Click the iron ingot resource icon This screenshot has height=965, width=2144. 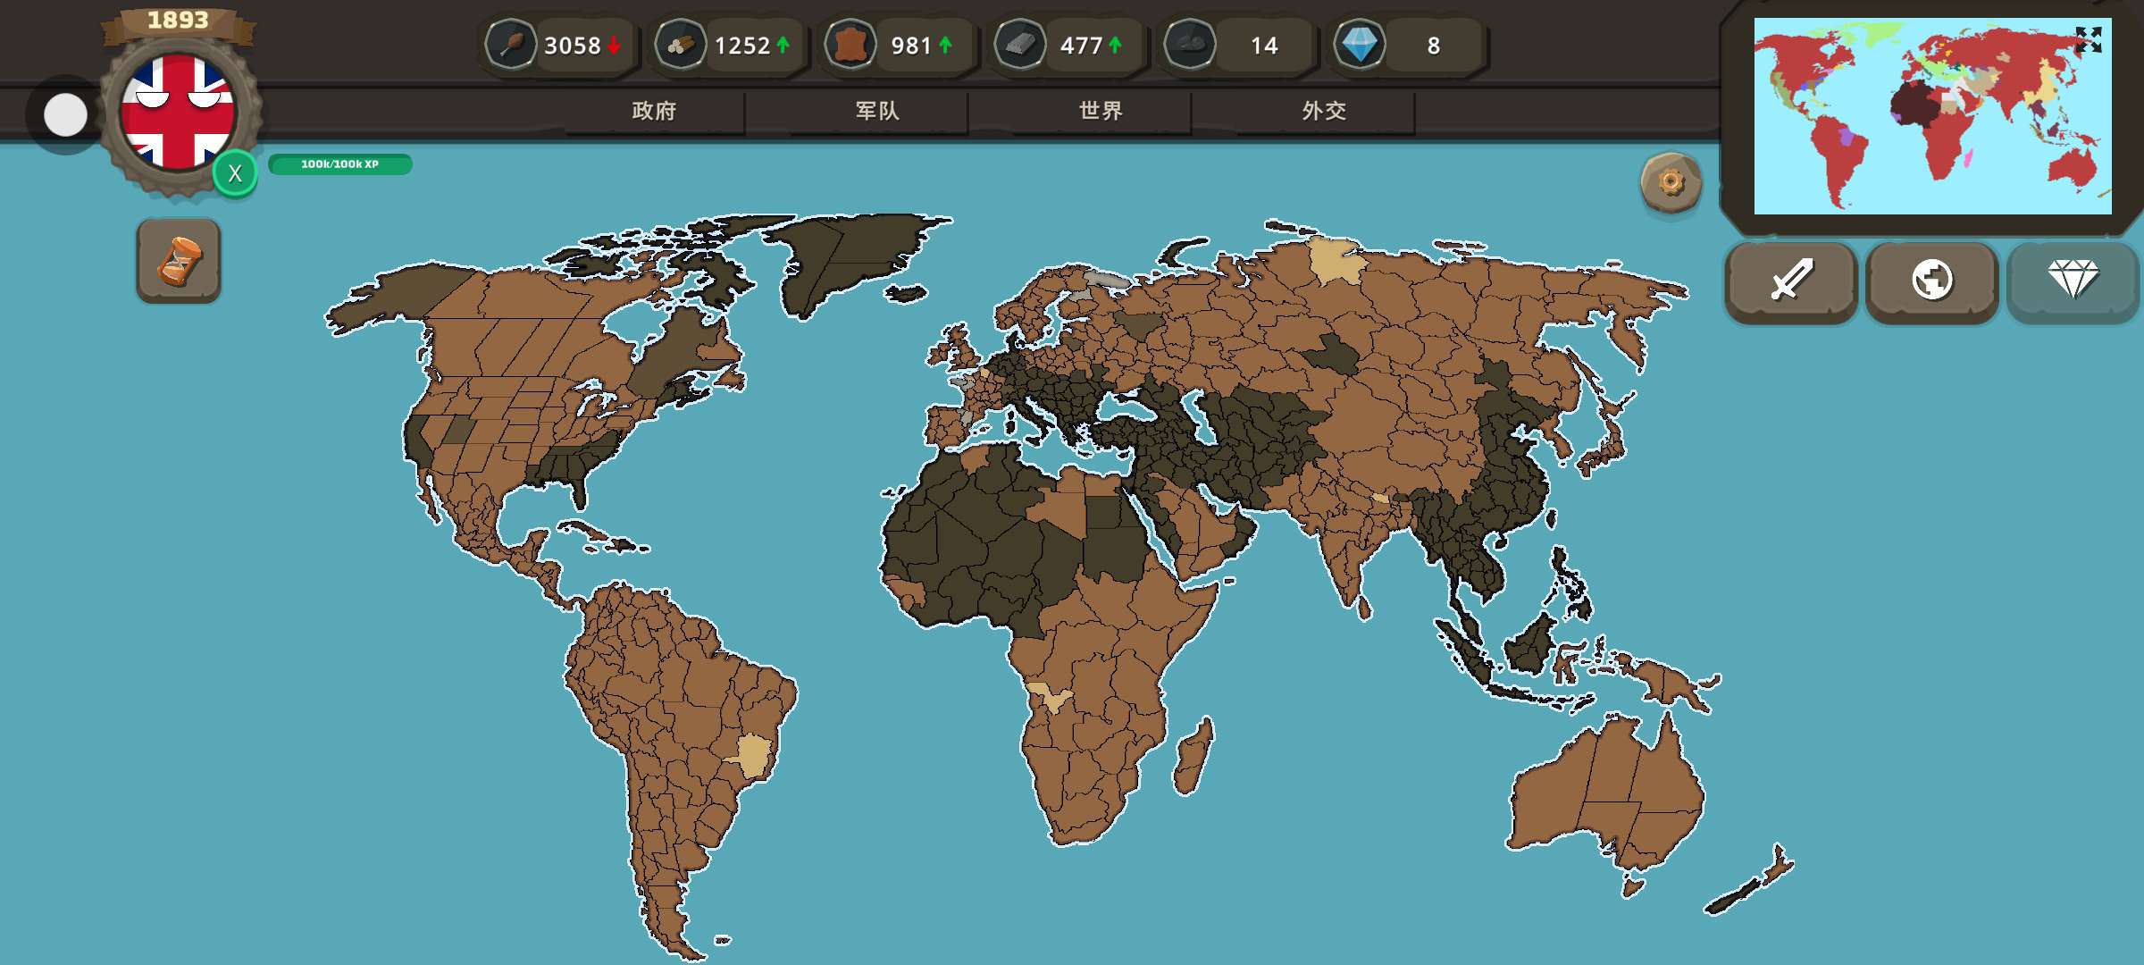coord(1019,45)
